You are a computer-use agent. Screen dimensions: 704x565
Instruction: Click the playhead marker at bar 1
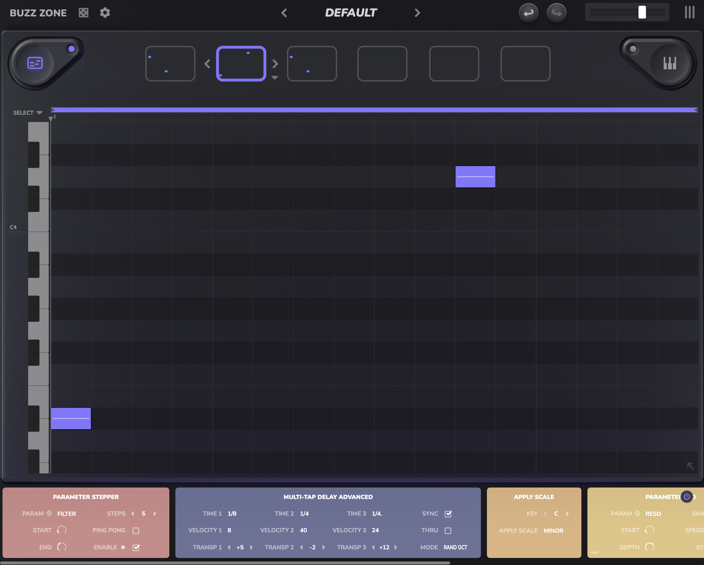[x=51, y=118]
